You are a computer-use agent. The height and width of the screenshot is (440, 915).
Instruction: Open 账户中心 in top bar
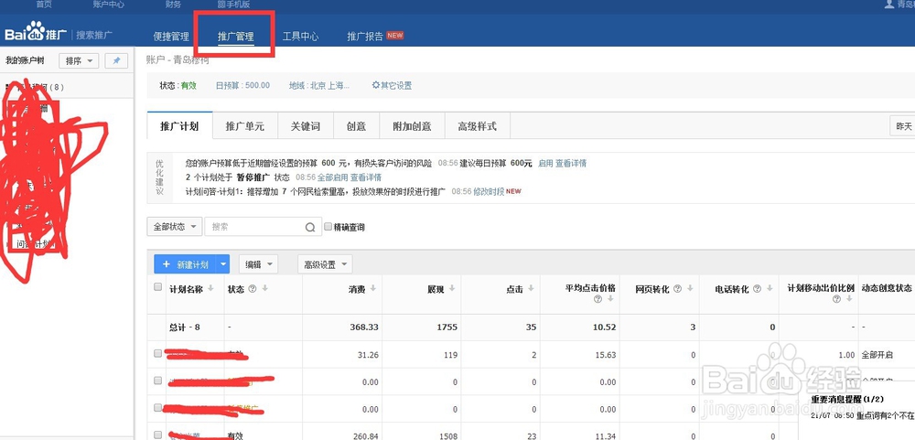click(109, 4)
